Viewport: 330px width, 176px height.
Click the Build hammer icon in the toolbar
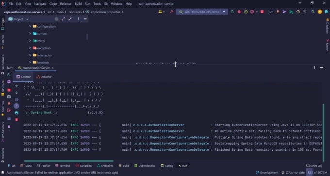tap(171, 12)
